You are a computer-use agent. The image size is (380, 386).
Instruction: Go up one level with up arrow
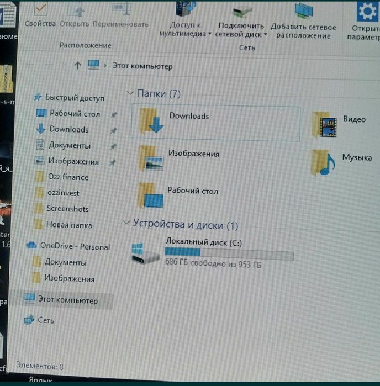tap(77, 66)
